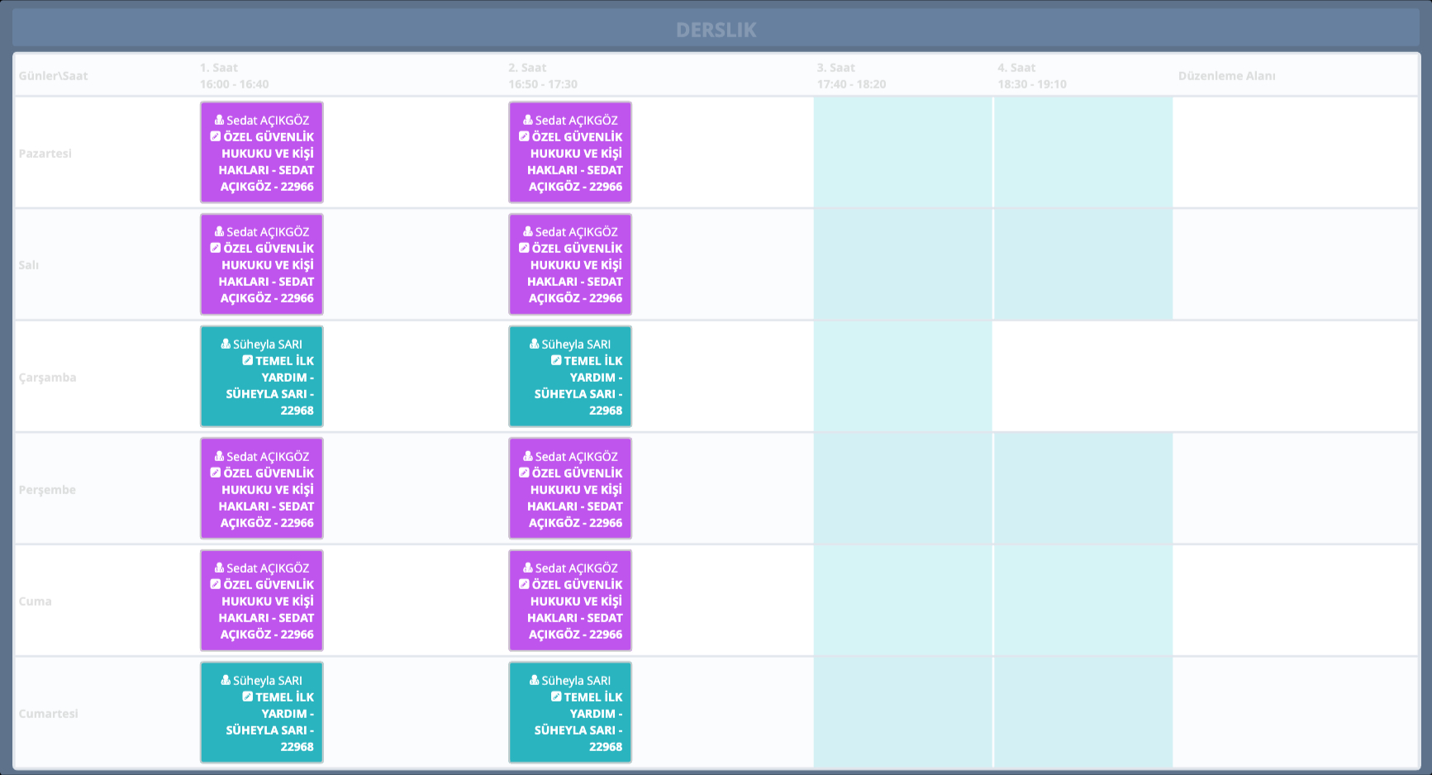Select the Salı 1. Saat lesson card
The image size is (1432, 775).
261,264
